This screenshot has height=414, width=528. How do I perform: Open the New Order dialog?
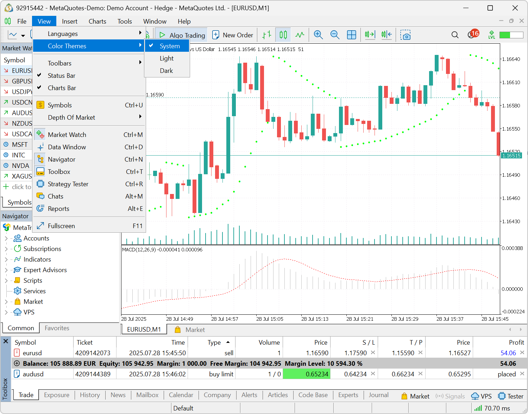point(233,35)
